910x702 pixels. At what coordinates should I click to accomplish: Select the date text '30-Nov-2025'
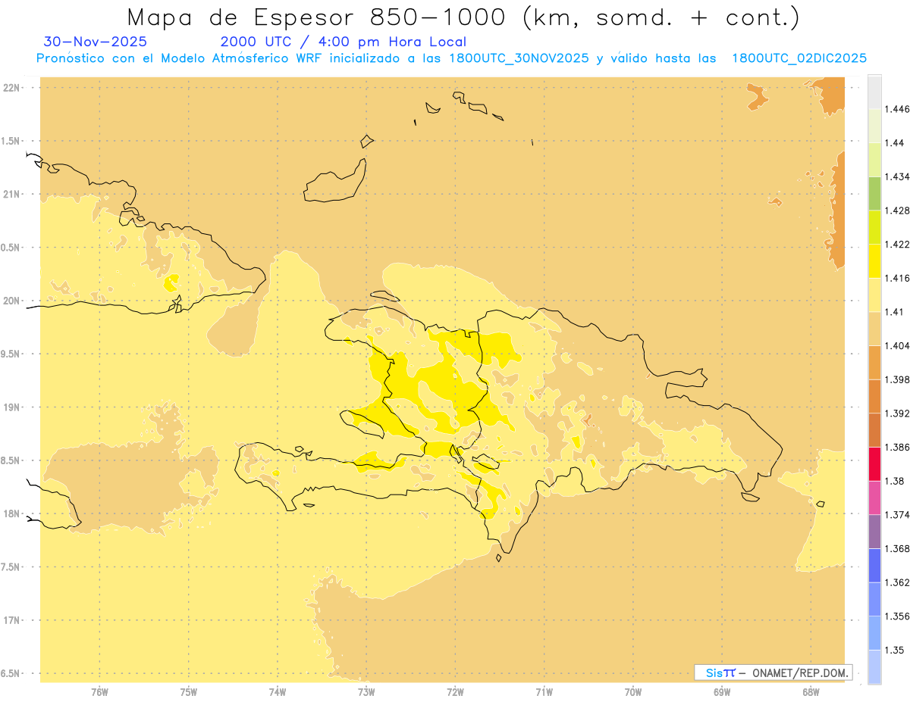(x=96, y=42)
